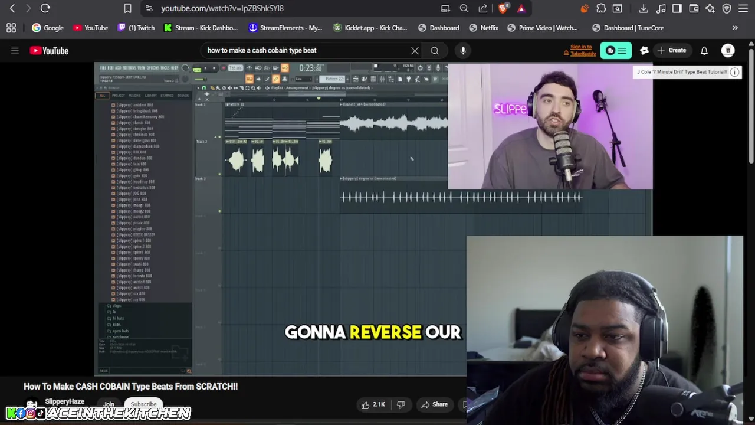The height and width of the screenshot is (425, 755).
Task: Open the YouTube account avatar menu
Action: pos(728,51)
